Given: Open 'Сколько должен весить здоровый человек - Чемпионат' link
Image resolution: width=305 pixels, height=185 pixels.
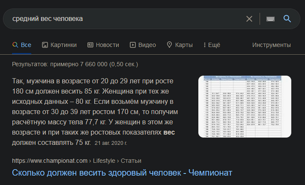Looking at the screenshot, I should point(122,172).
